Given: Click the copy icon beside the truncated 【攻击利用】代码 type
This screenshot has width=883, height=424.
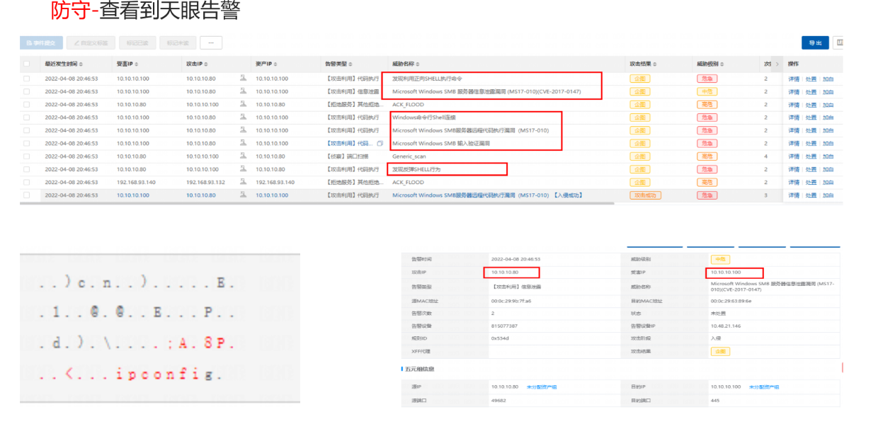Looking at the screenshot, I should pos(380,144).
